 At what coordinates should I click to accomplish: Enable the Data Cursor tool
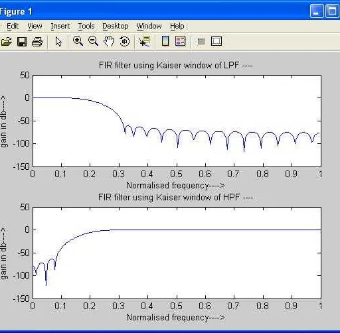(x=145, y=41)
